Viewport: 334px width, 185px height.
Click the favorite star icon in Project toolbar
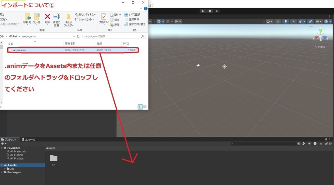click(x=321, y=144)
